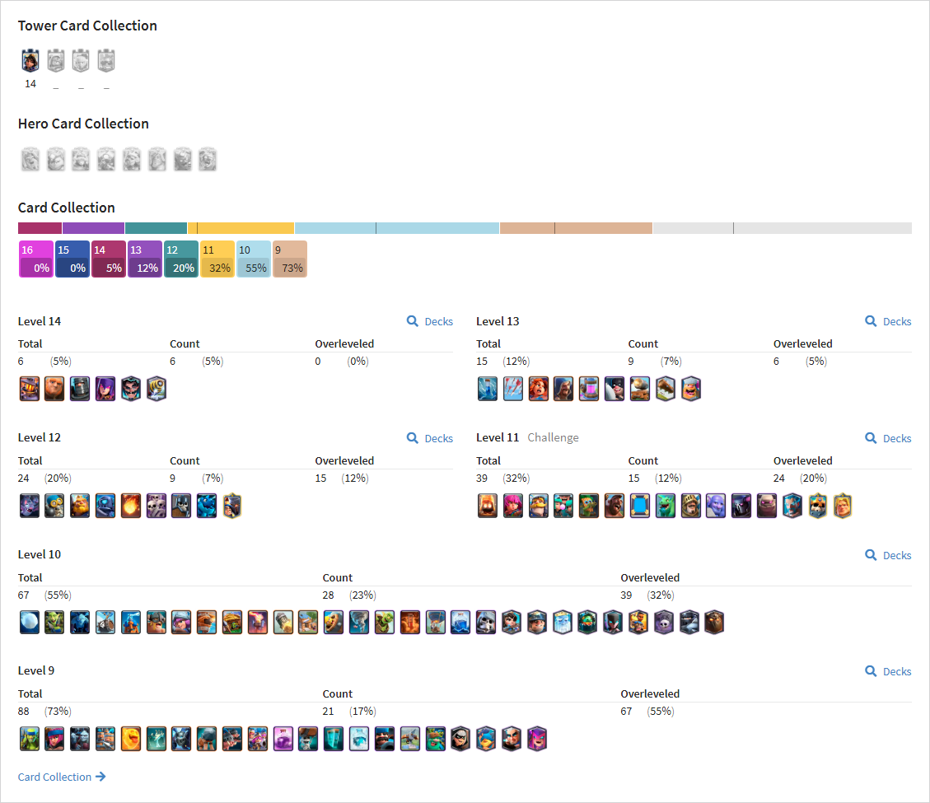Follow the Card Collection arrow link
This screenshot has width=930, height=803.
click(x=62, y=777)
